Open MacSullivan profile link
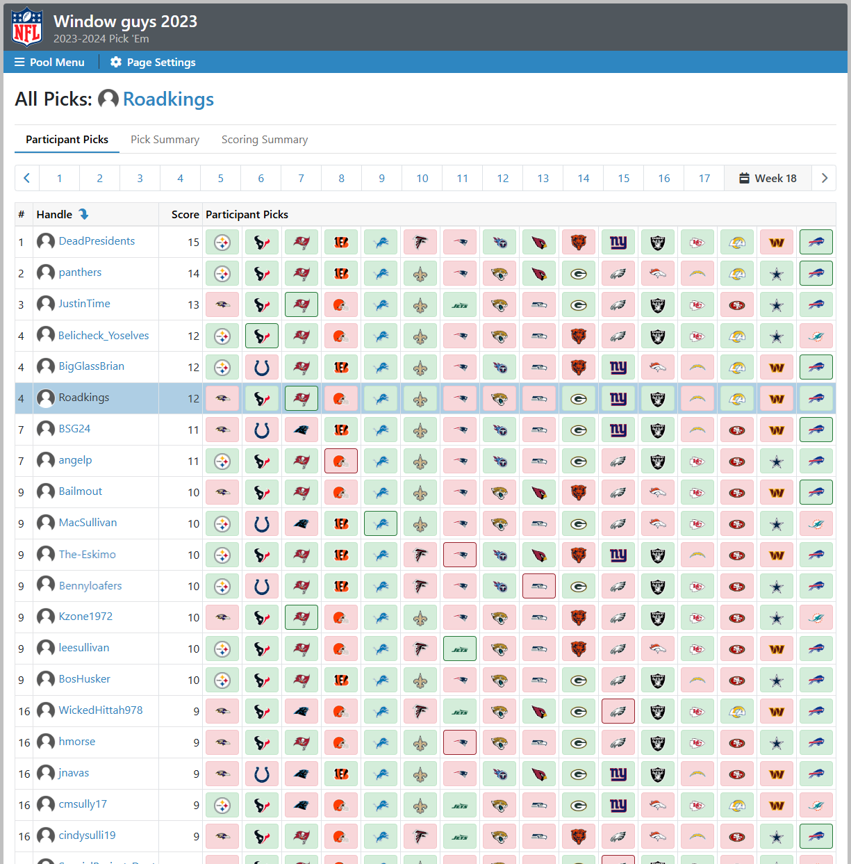This screenshot has height=864, width=851. click(x=88, y=523)
